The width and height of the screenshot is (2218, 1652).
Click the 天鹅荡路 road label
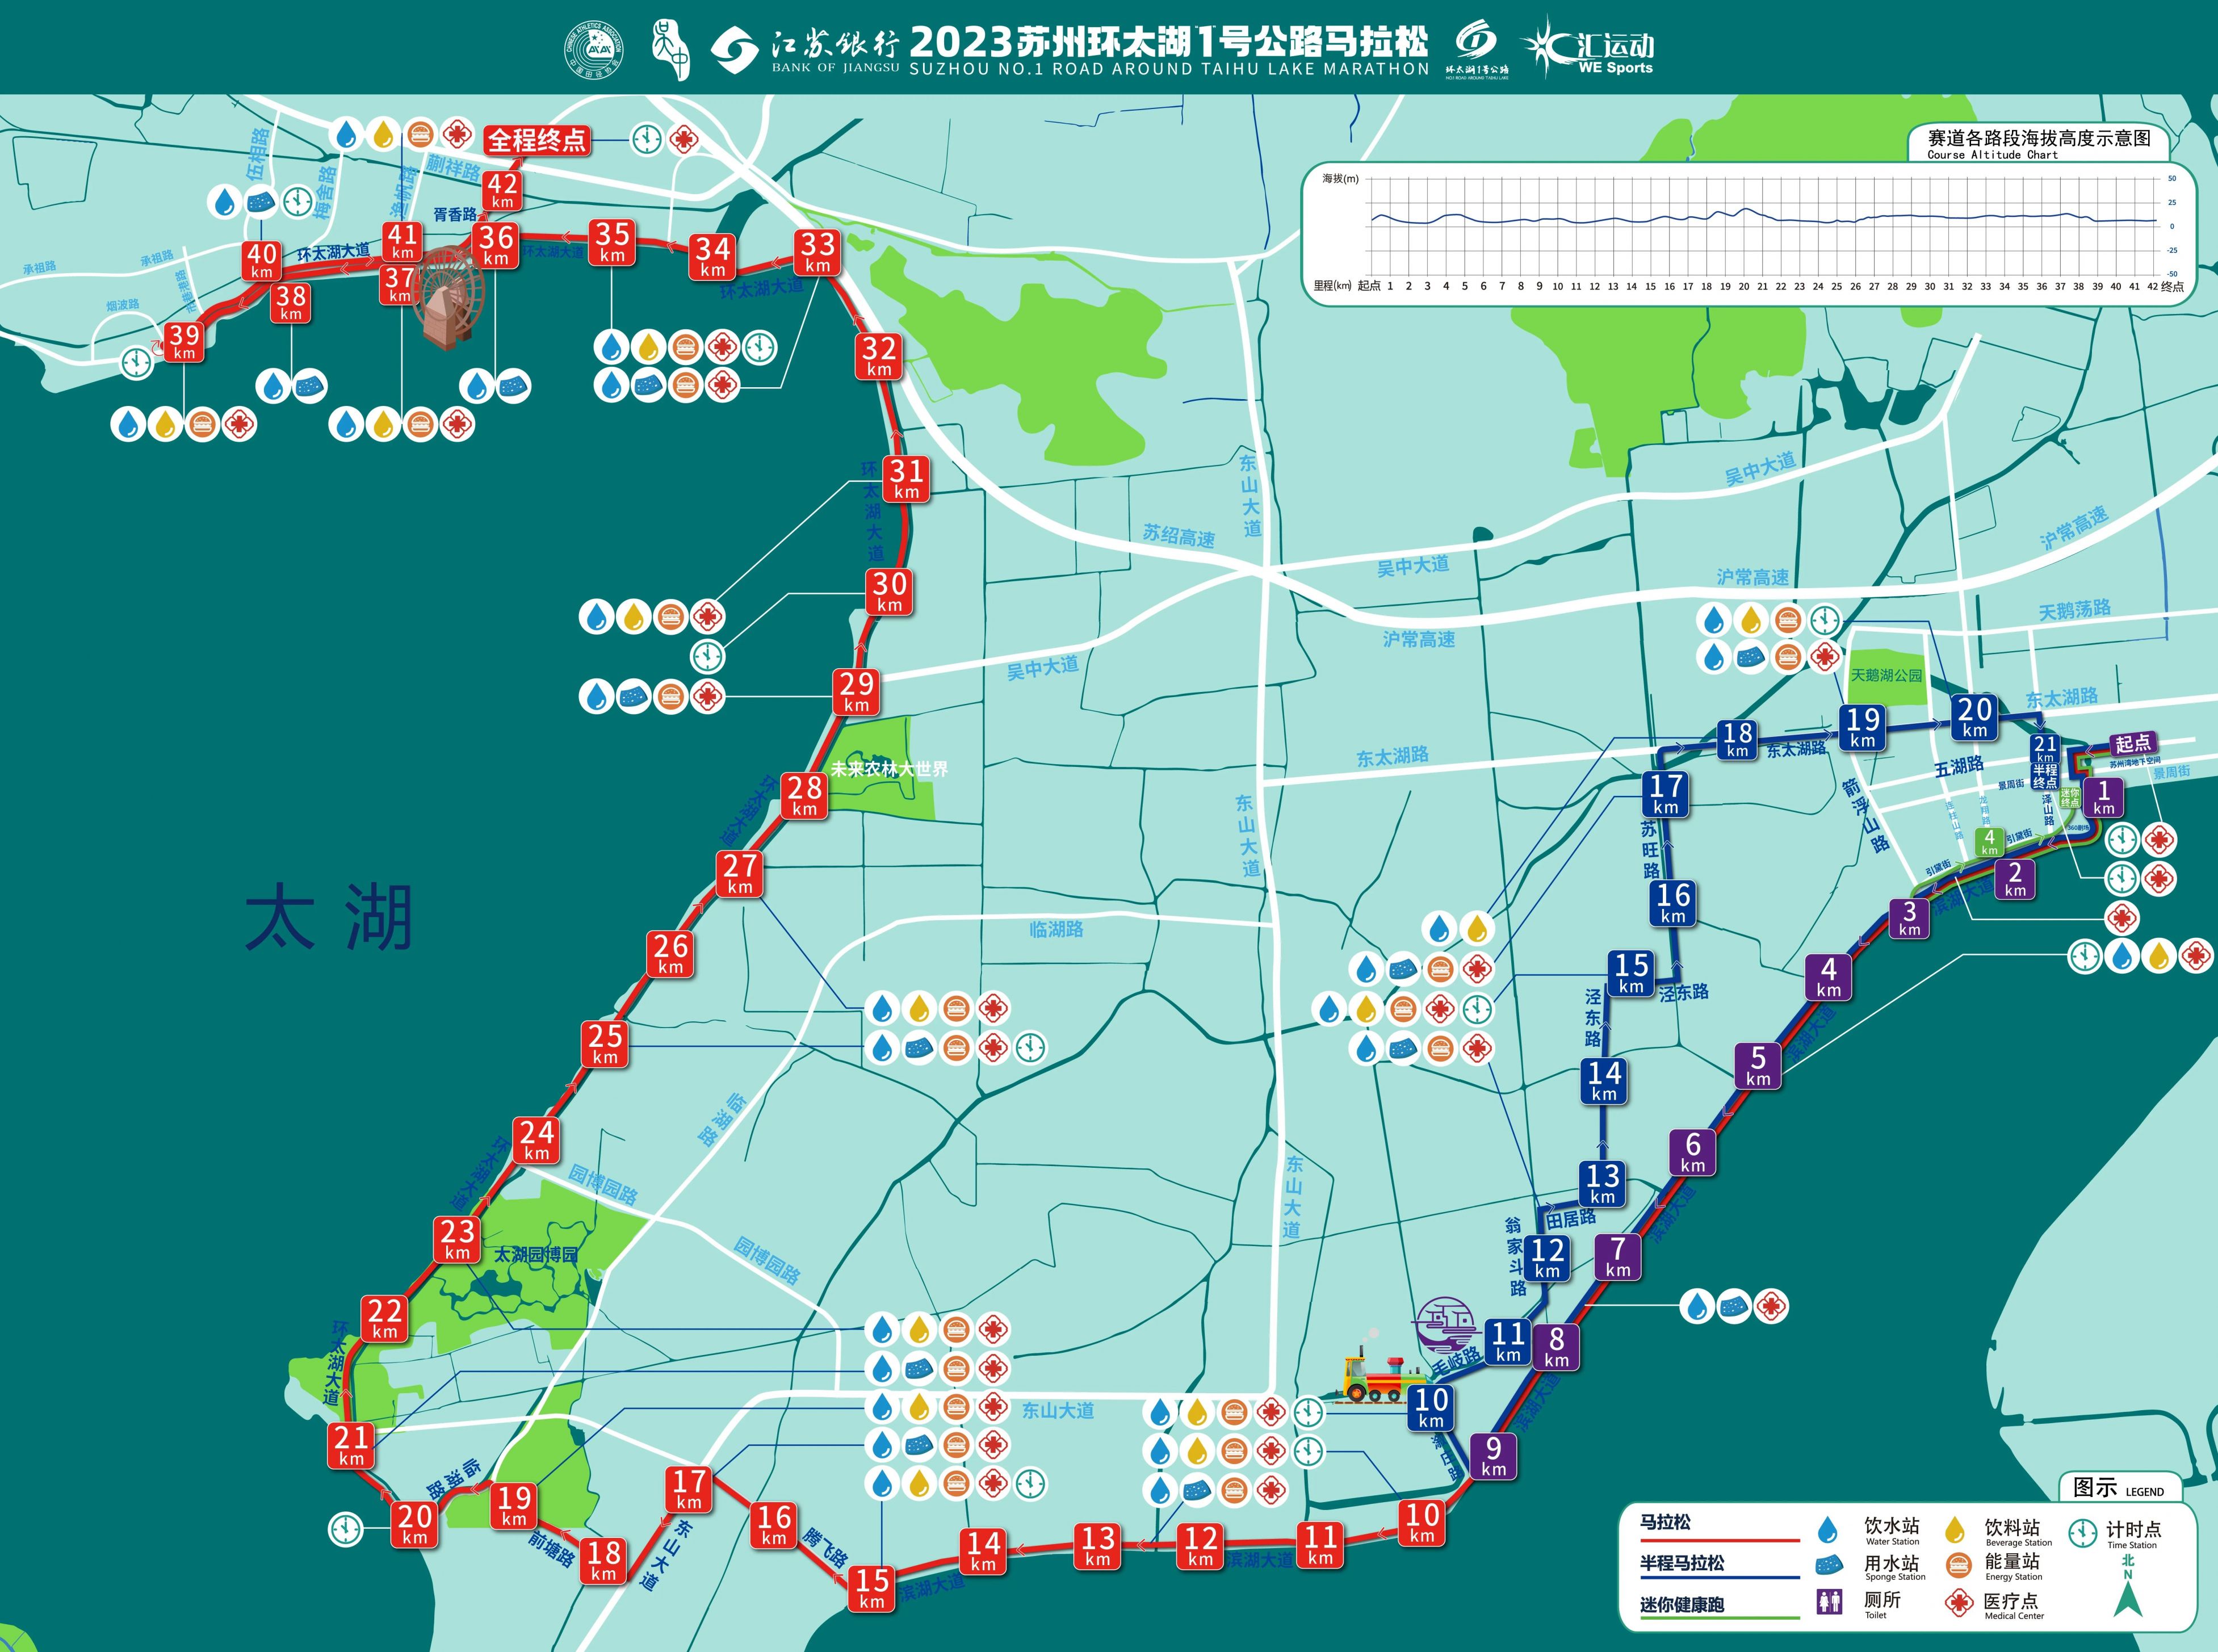[x=2075, y=609]
